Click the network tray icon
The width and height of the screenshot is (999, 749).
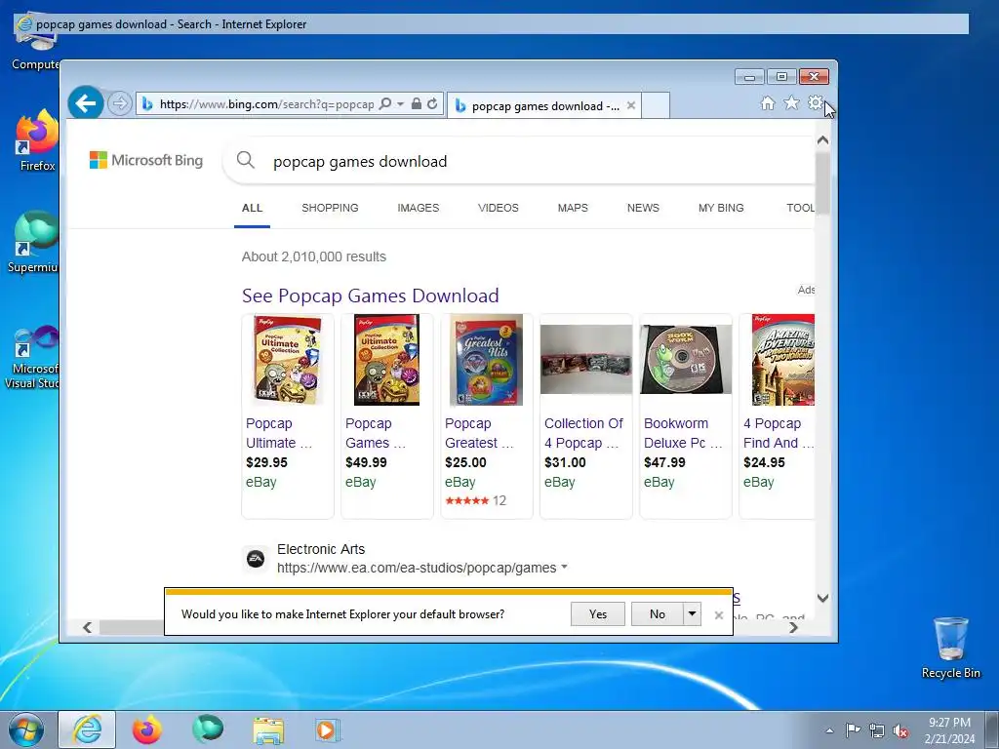pyautogui.click(x=877, y=730)
